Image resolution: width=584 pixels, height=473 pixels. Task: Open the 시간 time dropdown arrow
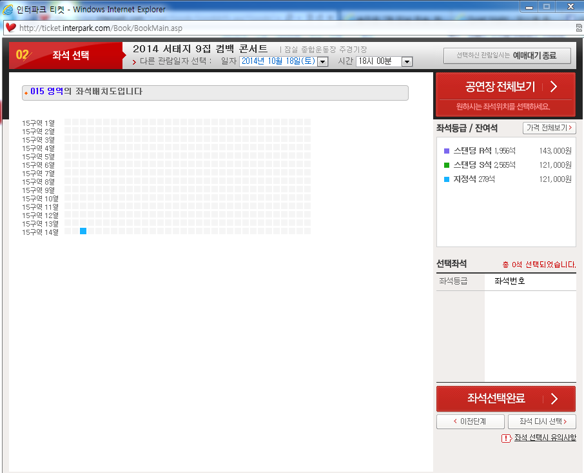pos(407,61)
